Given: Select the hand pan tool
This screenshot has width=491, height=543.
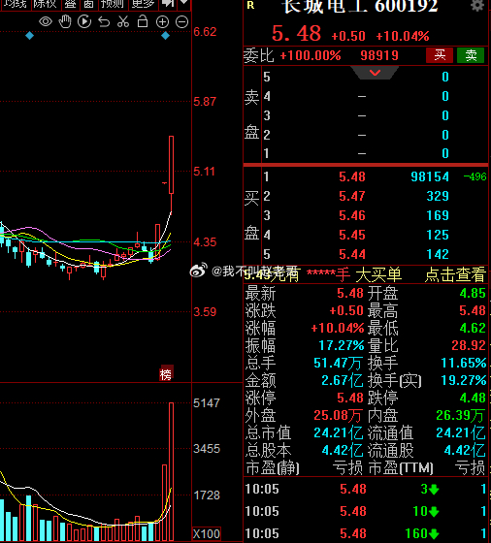Looking at the screenshot, I should [65, 21].
